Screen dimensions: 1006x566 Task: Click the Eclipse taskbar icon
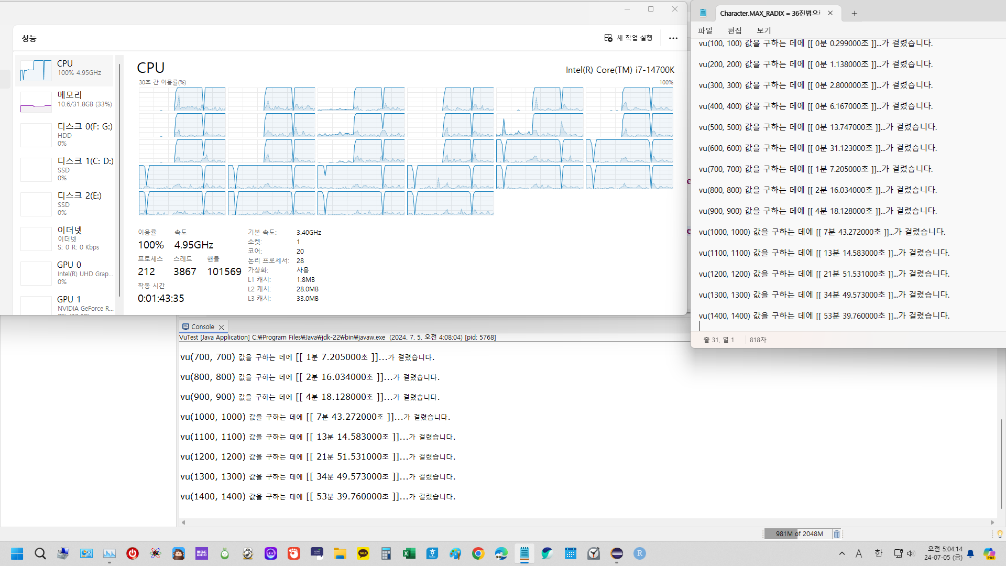pyautogui.click(x=617, y=553)
